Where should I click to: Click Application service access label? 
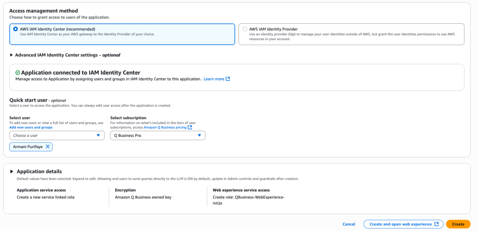click(41, 190)
